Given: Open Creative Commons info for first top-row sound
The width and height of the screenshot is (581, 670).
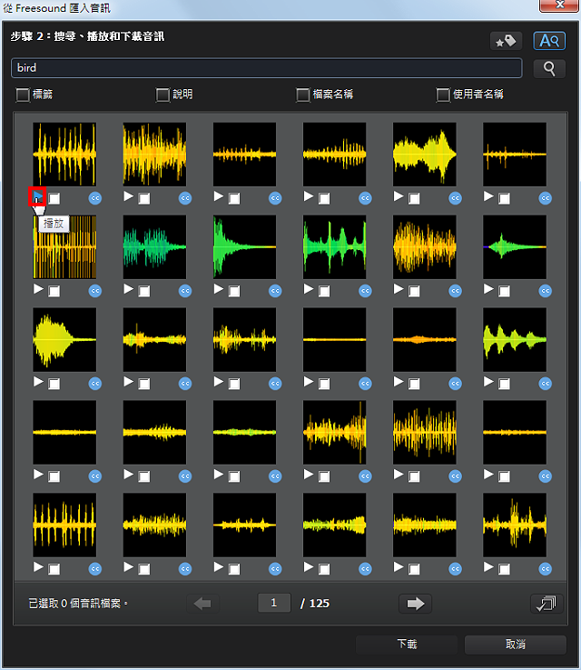Looking at the screenshot, I should (95, 198).
